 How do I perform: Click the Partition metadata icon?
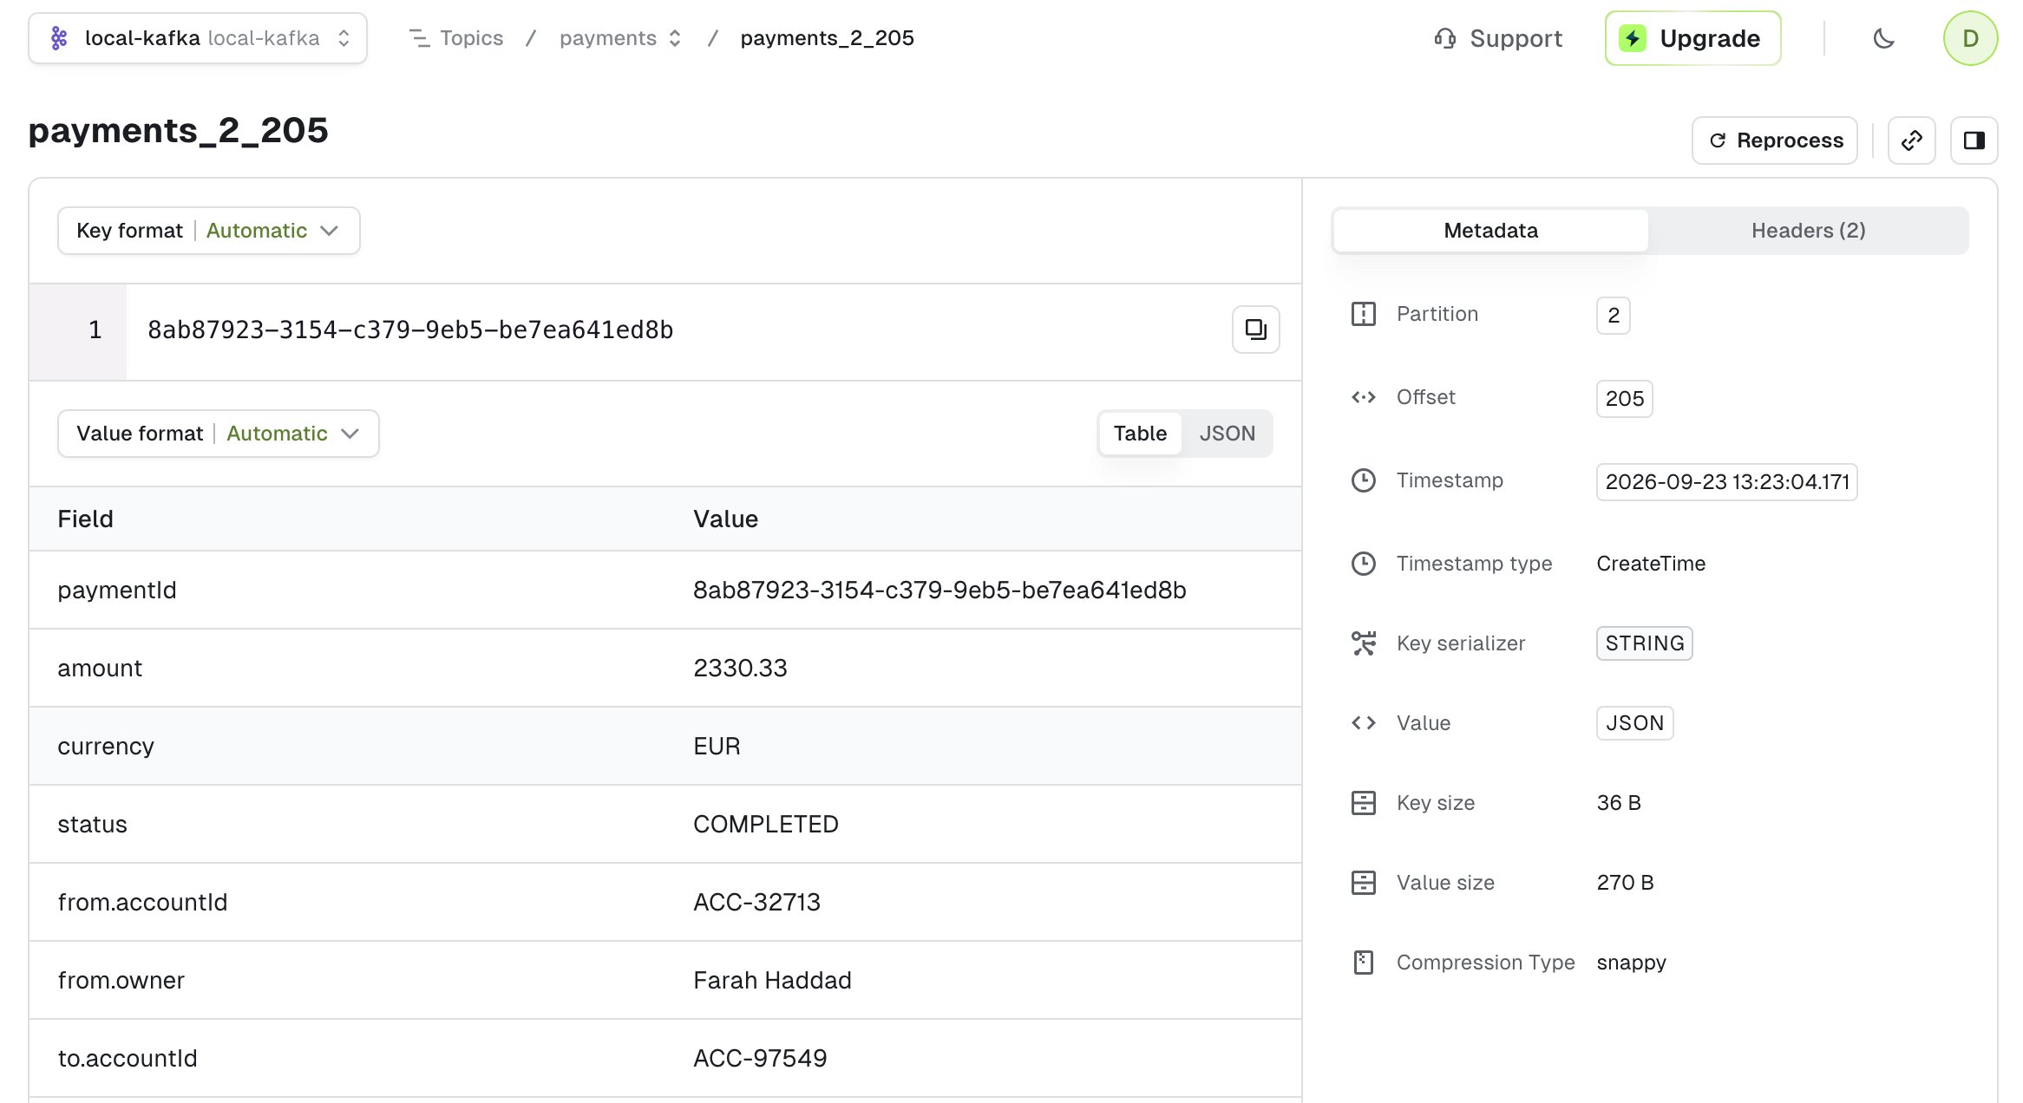pyautogui.click(x=1364, y=314)
